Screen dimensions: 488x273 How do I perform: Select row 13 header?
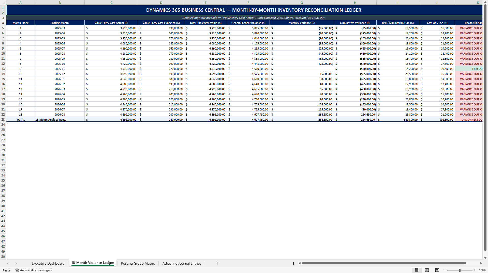pos(3,69)
